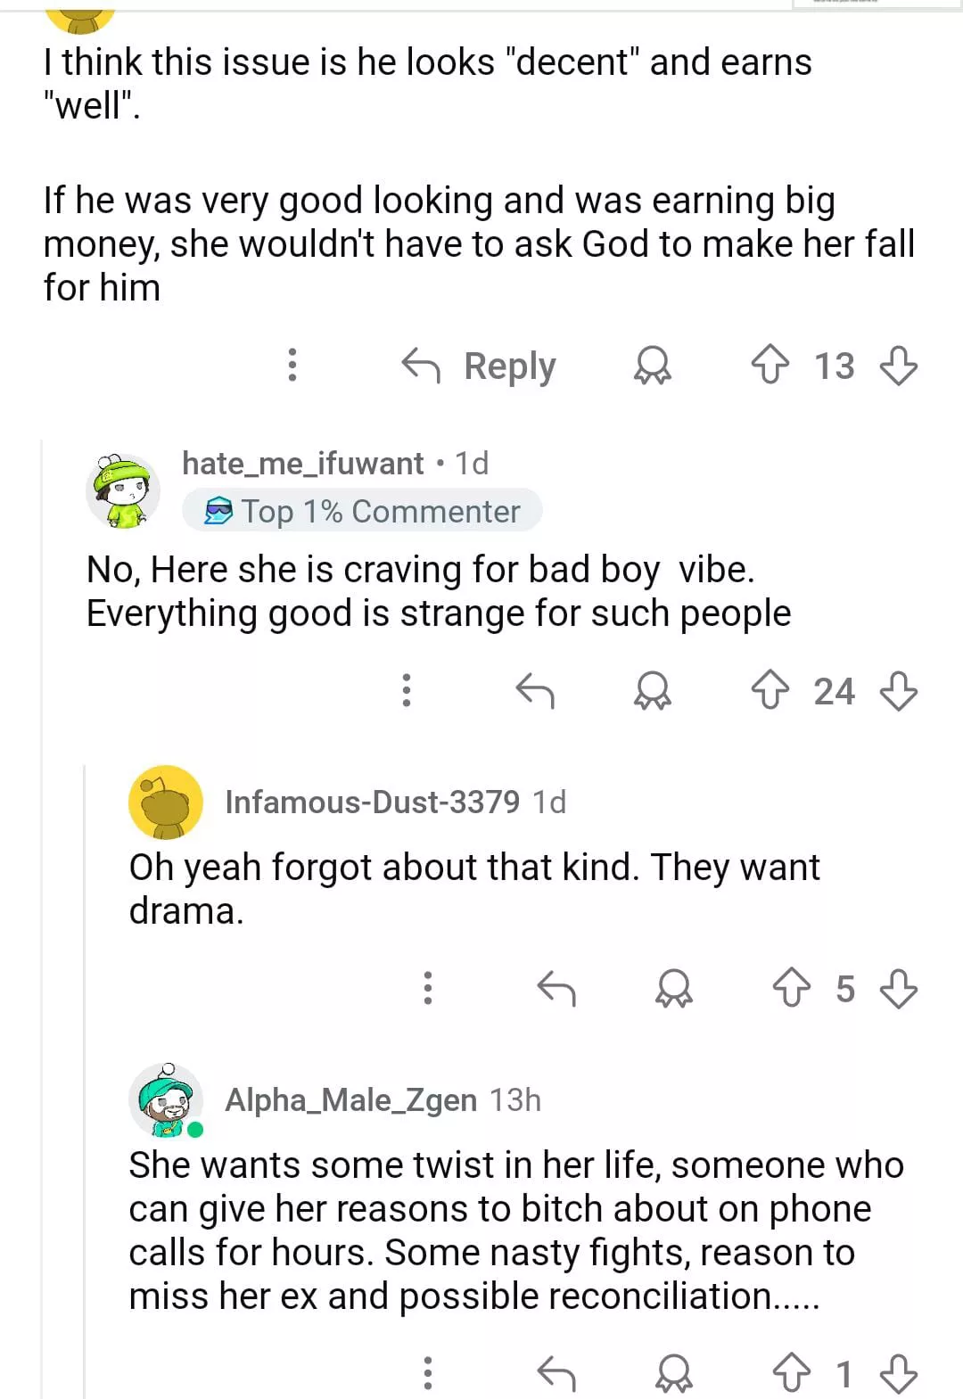Open overflow menu on Infamous-Dust-3379's comment
Viewport: 963px width, 1399px height.
(428, 989)
